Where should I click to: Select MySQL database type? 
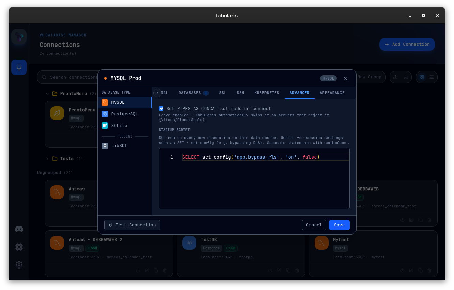tap(125, 102)
